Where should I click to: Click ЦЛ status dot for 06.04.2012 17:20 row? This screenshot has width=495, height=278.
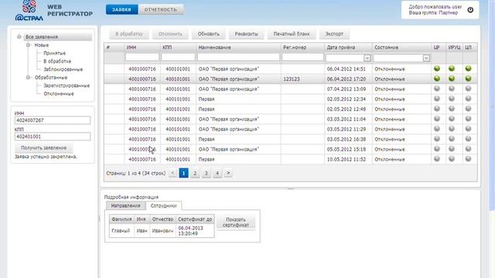click(x=468, y=79)
